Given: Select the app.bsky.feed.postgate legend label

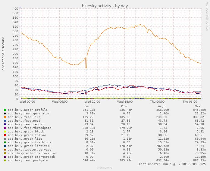Looking at the screenshot, I should point(28,160).
